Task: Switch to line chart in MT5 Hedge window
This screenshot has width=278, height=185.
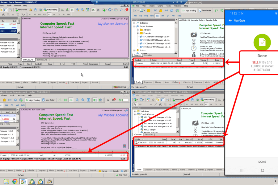Action: (x=71, y=100)
